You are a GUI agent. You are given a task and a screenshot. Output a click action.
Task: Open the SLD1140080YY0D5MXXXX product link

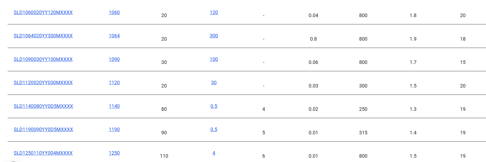[x=43, y=106]
